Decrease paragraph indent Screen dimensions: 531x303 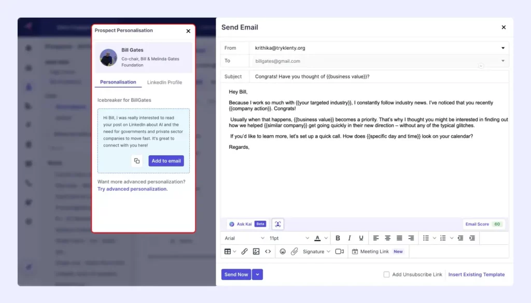coord(460,238)
